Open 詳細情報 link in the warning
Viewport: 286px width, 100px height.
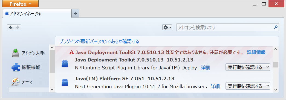(256, 52)
